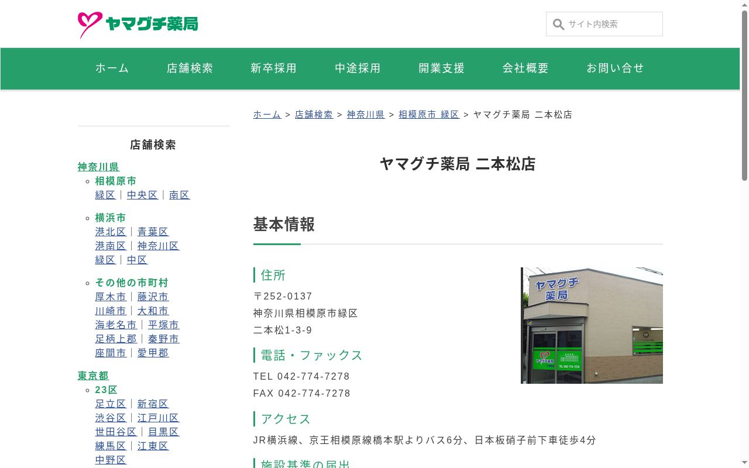Open the 大和市 sidebar link
This screenshot has width=749, height=468.
click(x=153, y=311)
